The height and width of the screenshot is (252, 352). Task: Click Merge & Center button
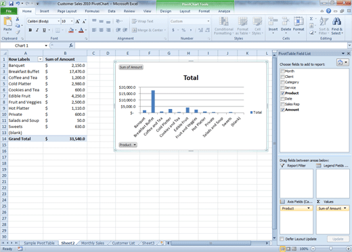(x=149, y=30)
